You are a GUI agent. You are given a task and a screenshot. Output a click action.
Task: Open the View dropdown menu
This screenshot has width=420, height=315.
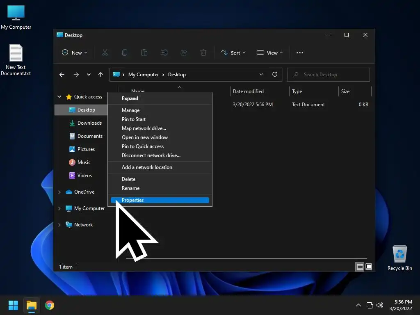(x=270, y=53)
